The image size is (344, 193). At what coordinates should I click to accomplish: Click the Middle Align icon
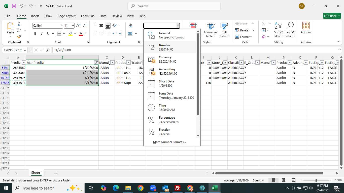click(x=101, y=25)
